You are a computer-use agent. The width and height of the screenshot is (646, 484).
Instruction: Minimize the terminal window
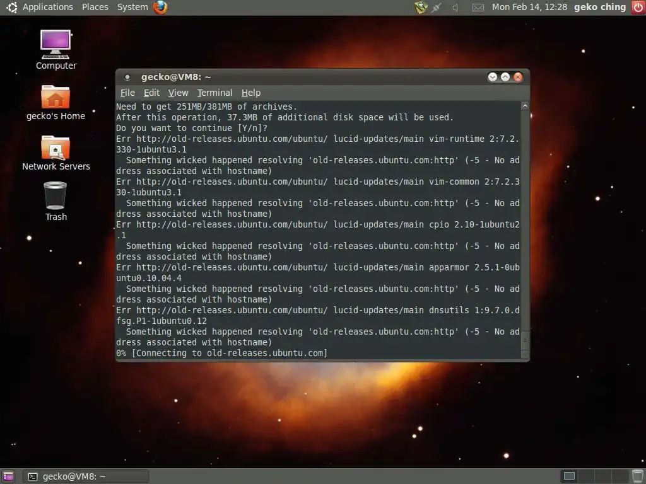(492, 77)
